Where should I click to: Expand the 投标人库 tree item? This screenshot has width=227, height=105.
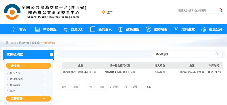[45, 73]
